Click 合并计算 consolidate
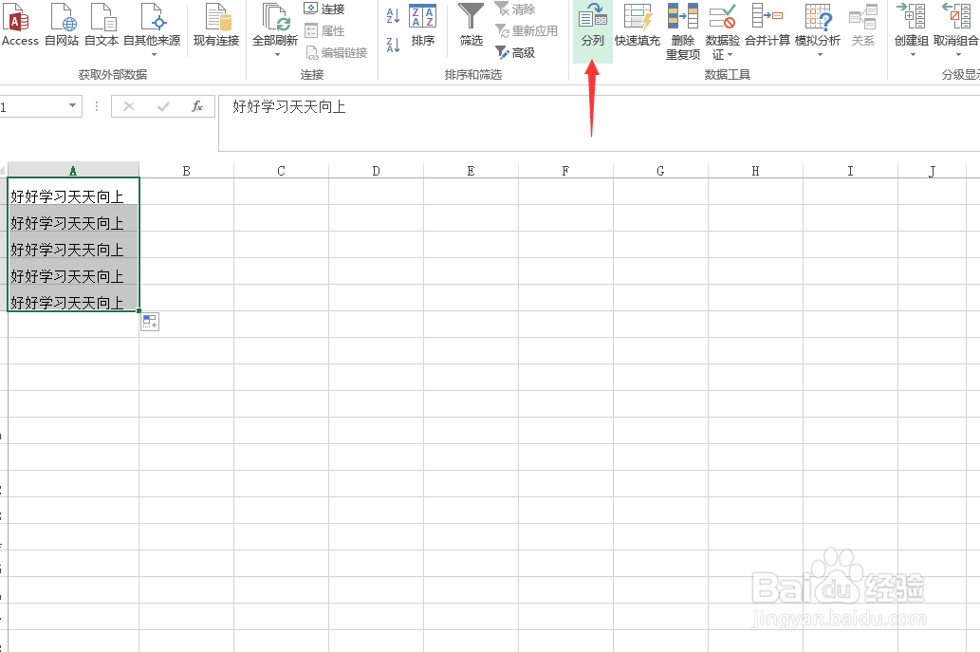The width and height of the screenshot is (980, 652). 767,25
